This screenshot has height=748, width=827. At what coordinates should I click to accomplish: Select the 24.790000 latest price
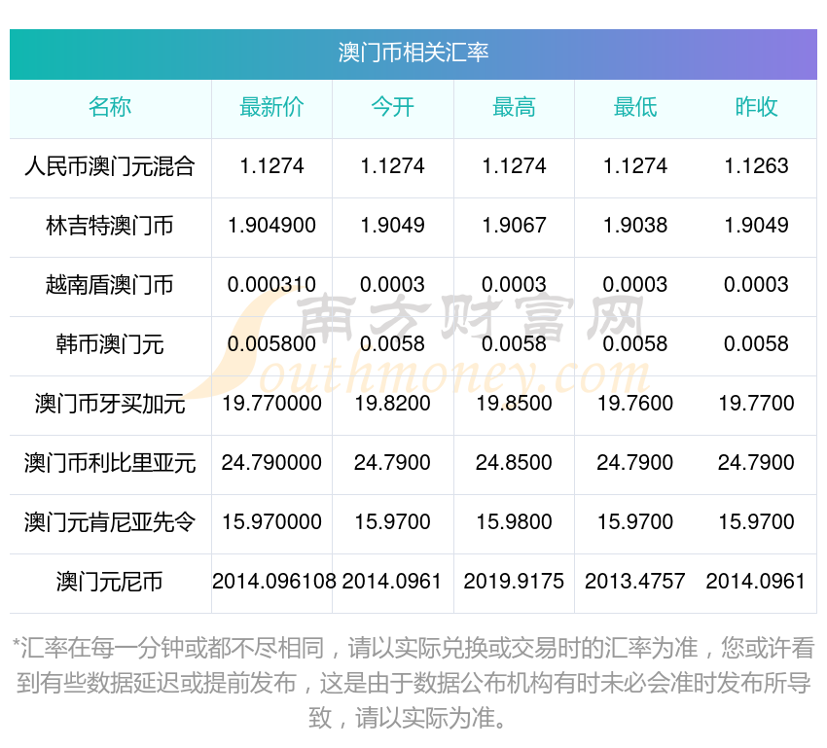pyautogui.click(x=271, y=463)
